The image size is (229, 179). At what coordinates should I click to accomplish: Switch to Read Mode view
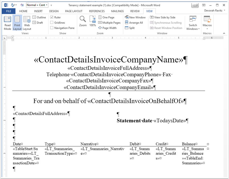click(x=7, y=23)
